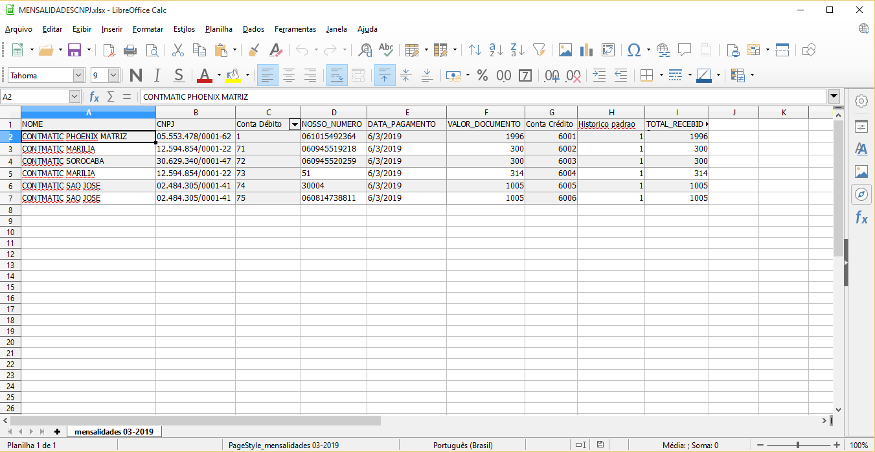The image size is (875, 452).
Task: Copy the selected cells icon
Action: pyautogui.click(x=199, y=50)
